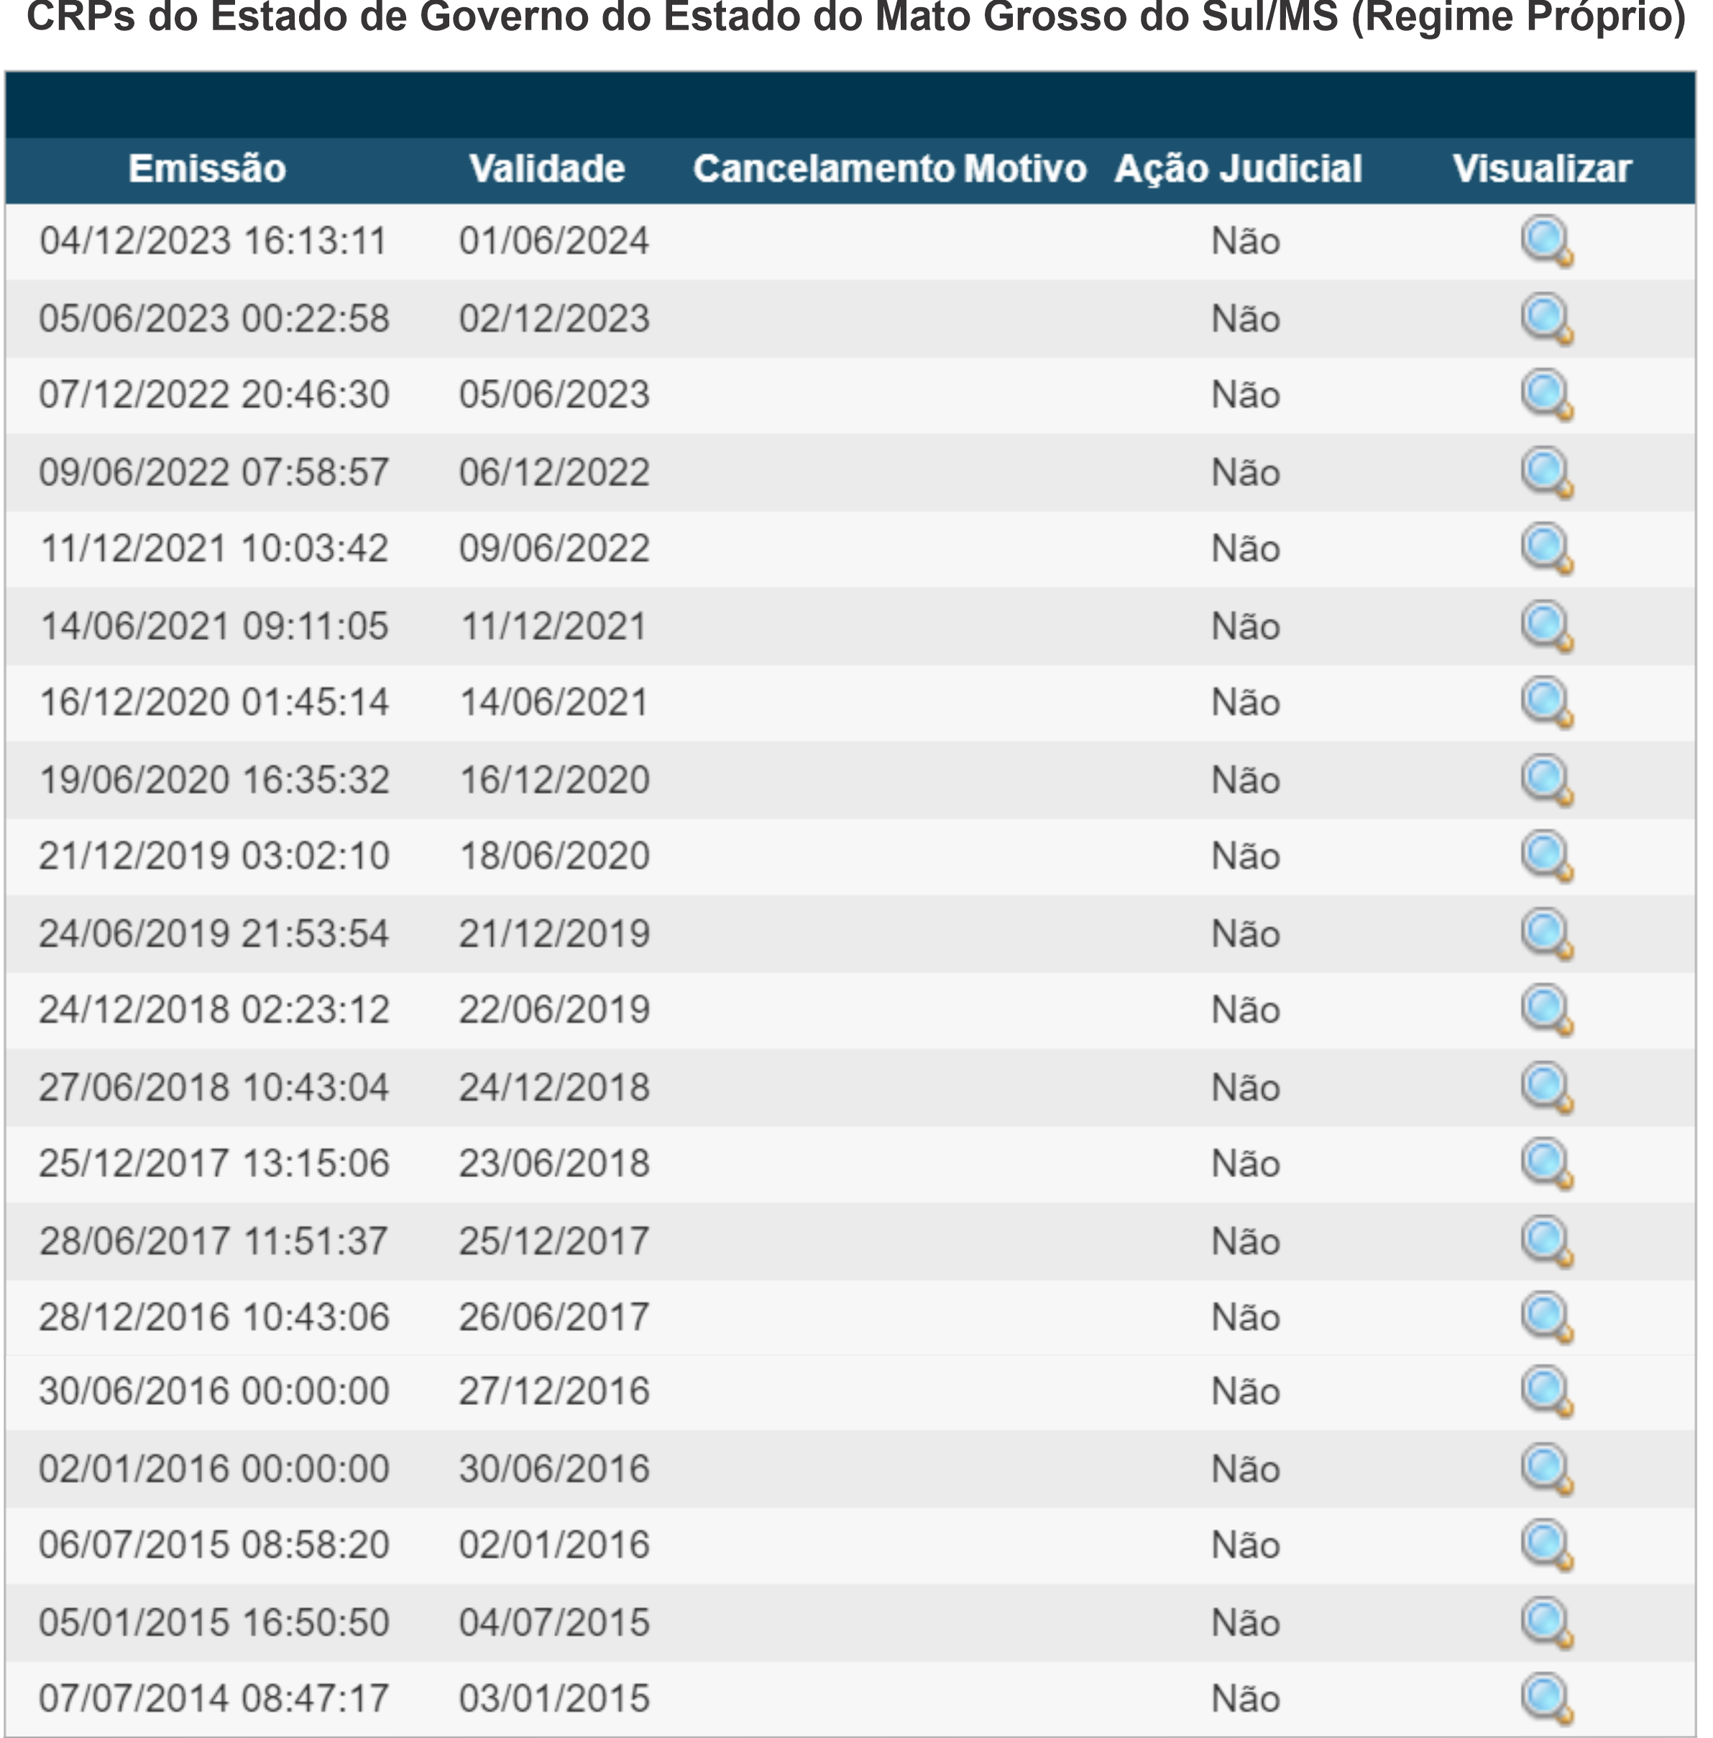Click validity cell 26/06/2017
The image size is (1713, 1738).
point(554,1318)
